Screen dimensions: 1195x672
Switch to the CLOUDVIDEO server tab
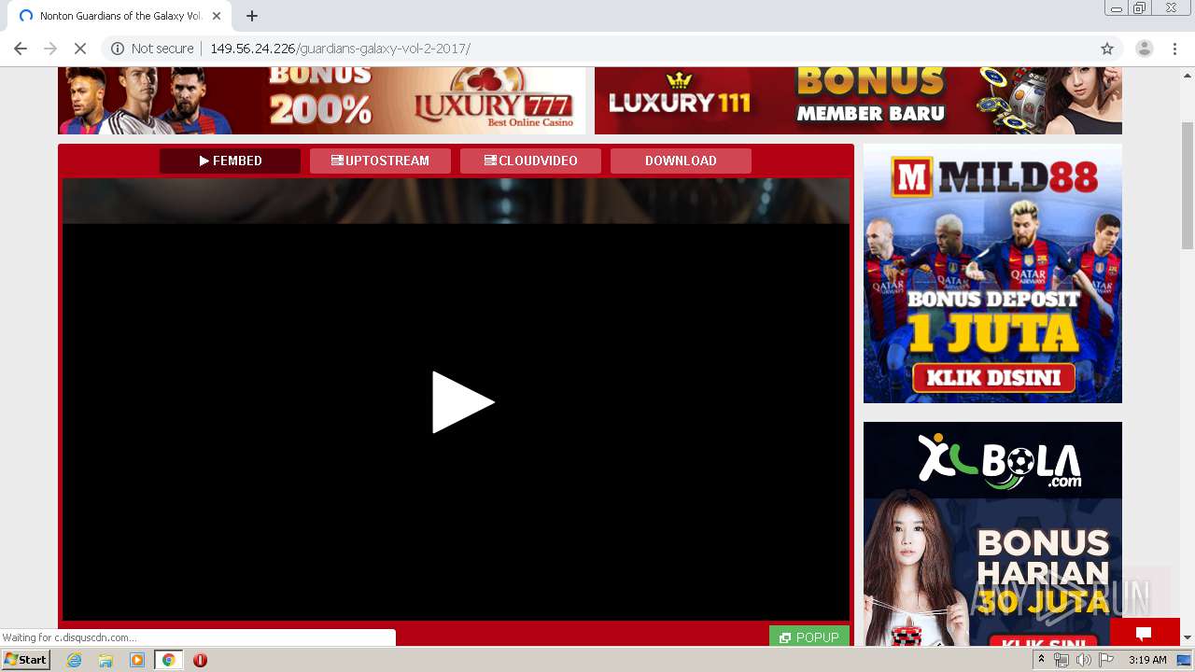point(530,161)
